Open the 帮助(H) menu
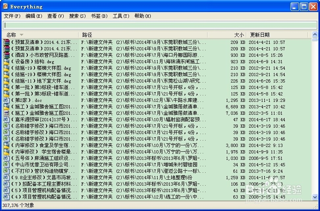320x211 pixels. point(143,16)
